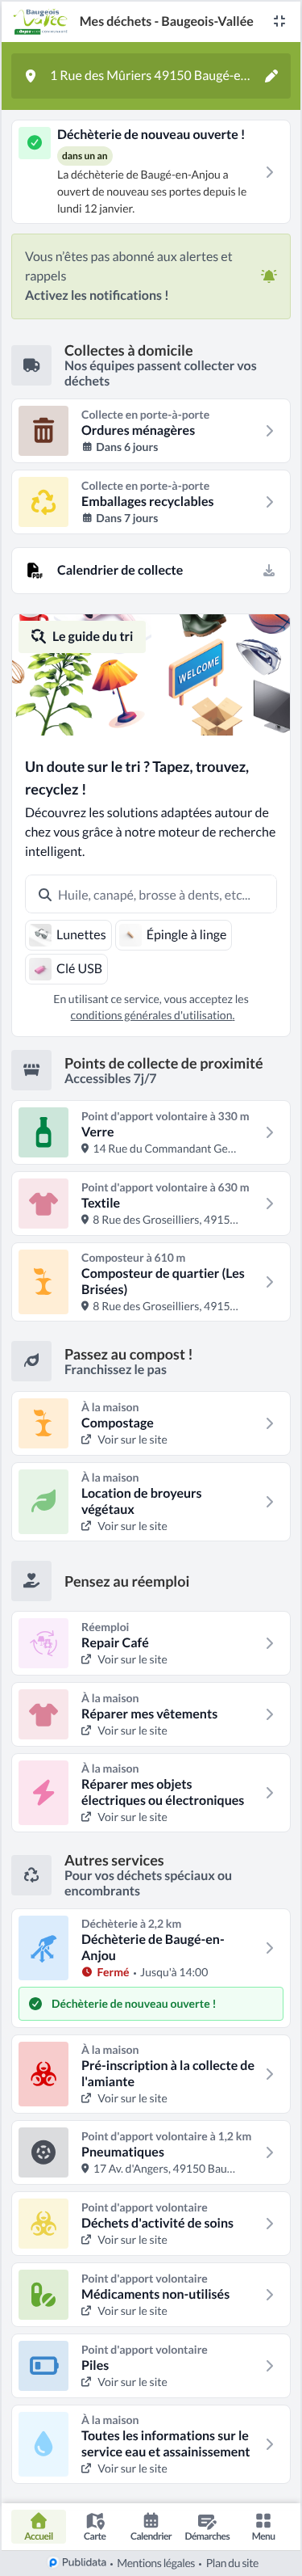
Task: Open the Démarches tab
Action: (207, 2526)
